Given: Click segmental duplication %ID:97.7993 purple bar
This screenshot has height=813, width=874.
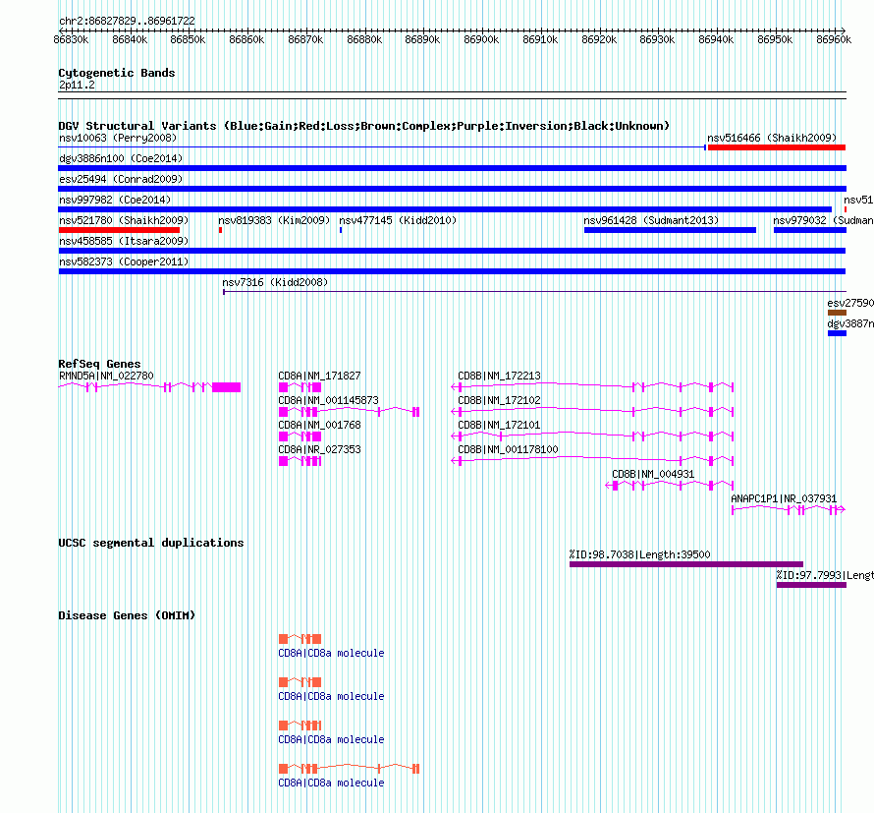Looking at the screenshot, I should (x=811, y=585).
